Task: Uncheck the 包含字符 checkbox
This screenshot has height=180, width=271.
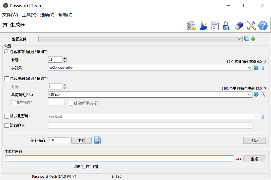Action: (6, 52)
